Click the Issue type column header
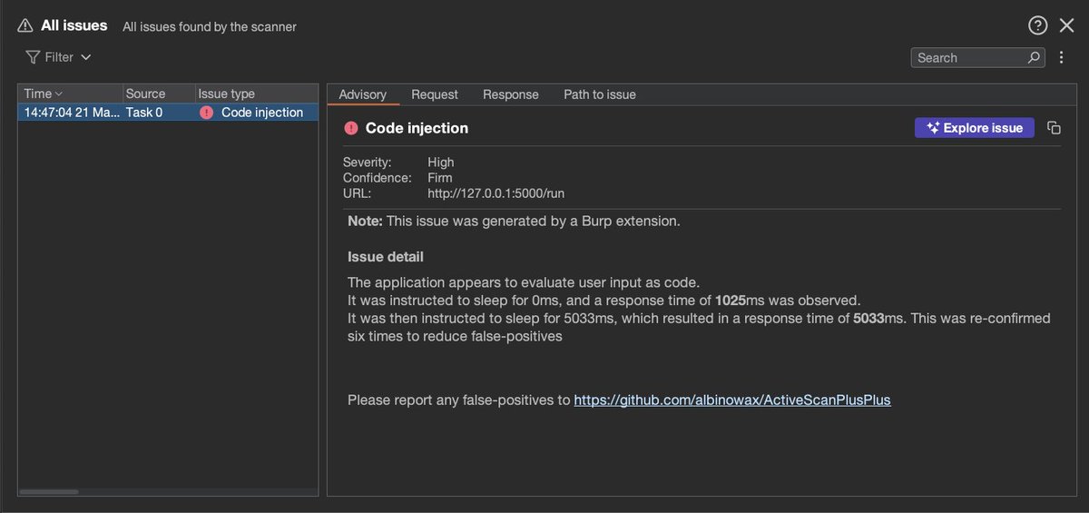This screenshot has width=1089, height=513. (x=256, y=94)
